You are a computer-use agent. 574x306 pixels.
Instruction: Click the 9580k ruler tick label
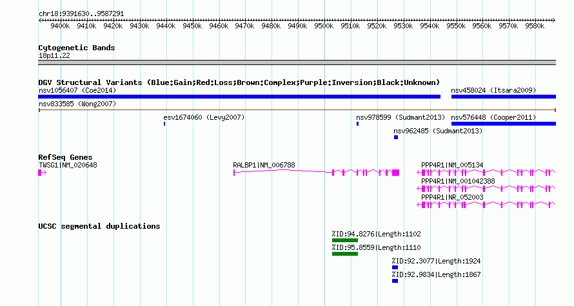coord(535,26)
